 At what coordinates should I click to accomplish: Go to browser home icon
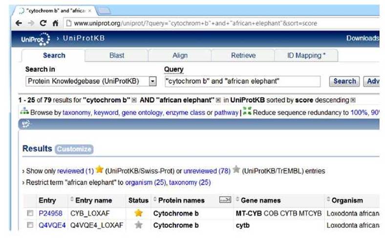[x=56, y=23]
